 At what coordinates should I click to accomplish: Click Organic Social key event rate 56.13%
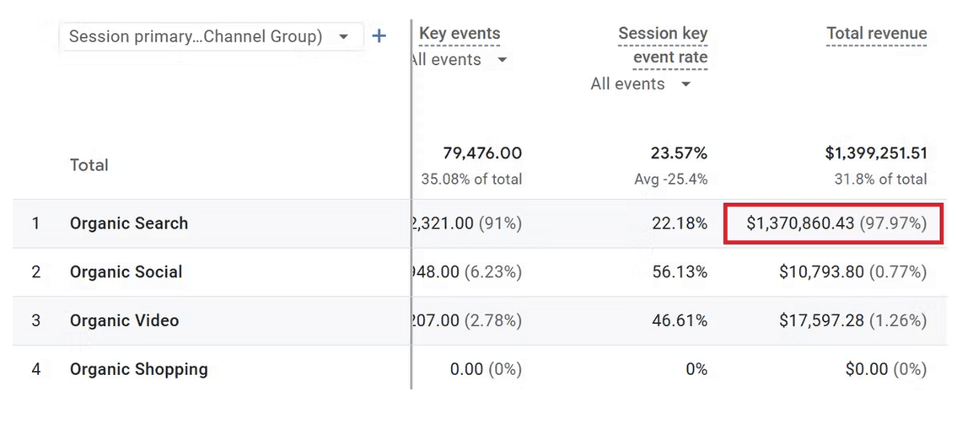pos(680,272)
